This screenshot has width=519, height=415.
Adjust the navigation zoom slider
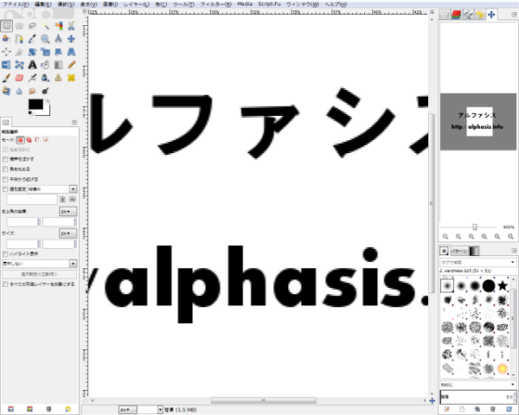pyautogui.click(x=475, y=227)
